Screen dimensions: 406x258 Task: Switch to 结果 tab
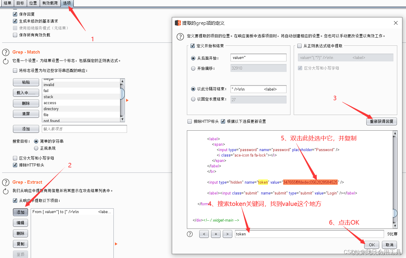8,3
